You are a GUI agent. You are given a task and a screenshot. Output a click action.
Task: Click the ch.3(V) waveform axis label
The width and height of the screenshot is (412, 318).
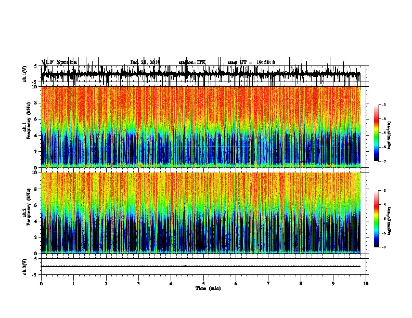point(25,267)
